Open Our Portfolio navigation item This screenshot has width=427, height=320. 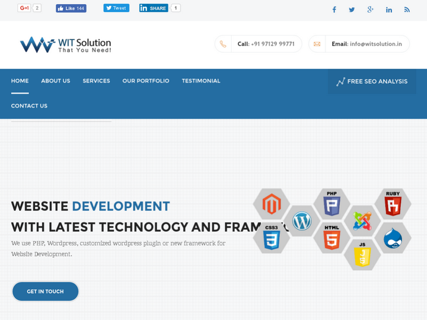(146, 81)
